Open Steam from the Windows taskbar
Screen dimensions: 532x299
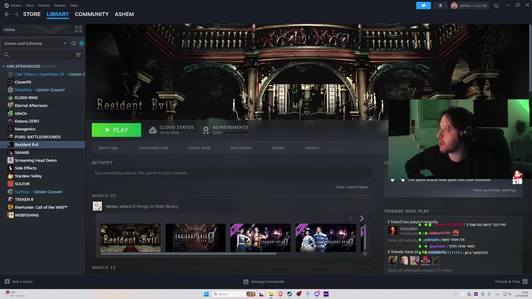coord(289,294)
